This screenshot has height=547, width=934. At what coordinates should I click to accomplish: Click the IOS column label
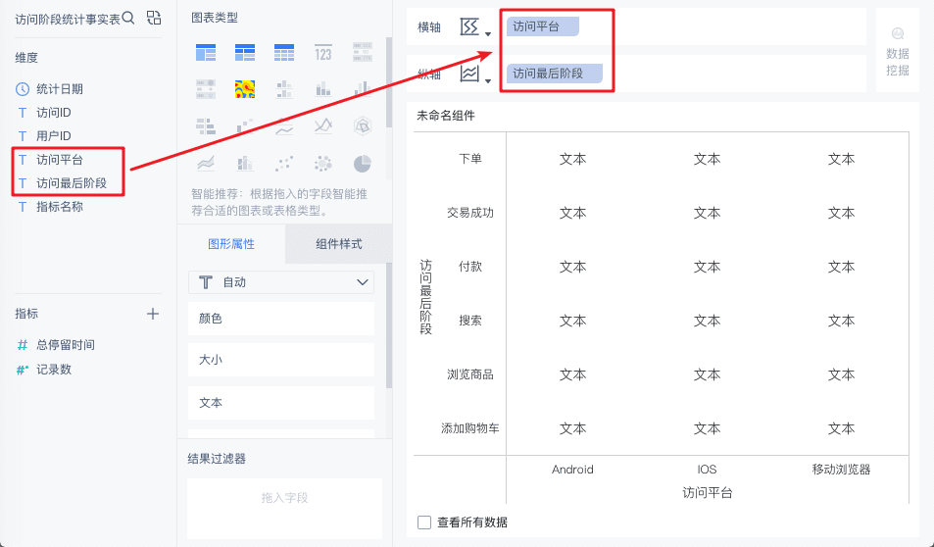tap(707, 470)
